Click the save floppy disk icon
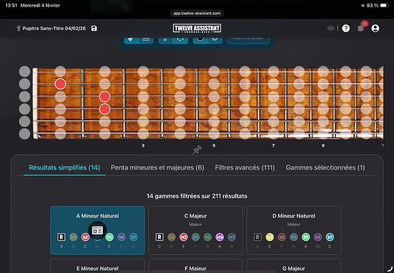This screenshot has width=394, height=273. pos(94,28)
